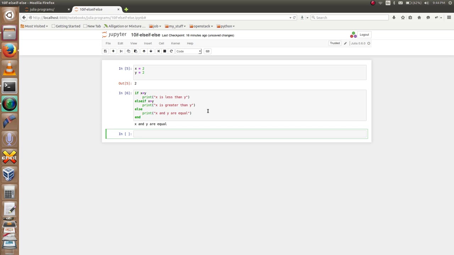This screenshot has height=255, width=454.
Task: Open VirtualBox from the dock
Action: coord(10,174)
